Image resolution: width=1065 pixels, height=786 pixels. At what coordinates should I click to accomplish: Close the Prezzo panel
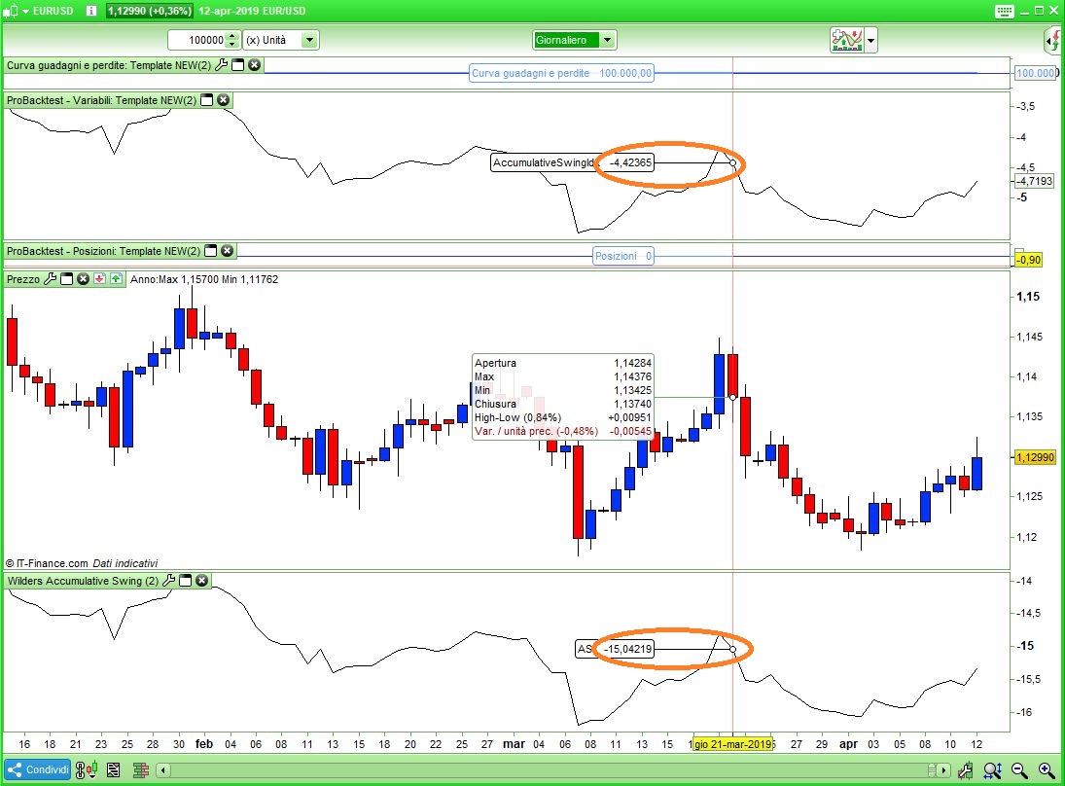point(83,278)
